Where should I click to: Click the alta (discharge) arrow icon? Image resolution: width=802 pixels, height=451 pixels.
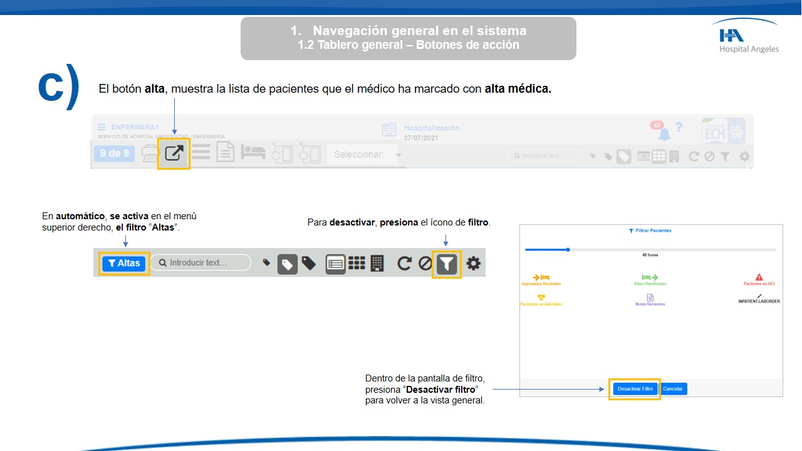(x=174, y=153)
